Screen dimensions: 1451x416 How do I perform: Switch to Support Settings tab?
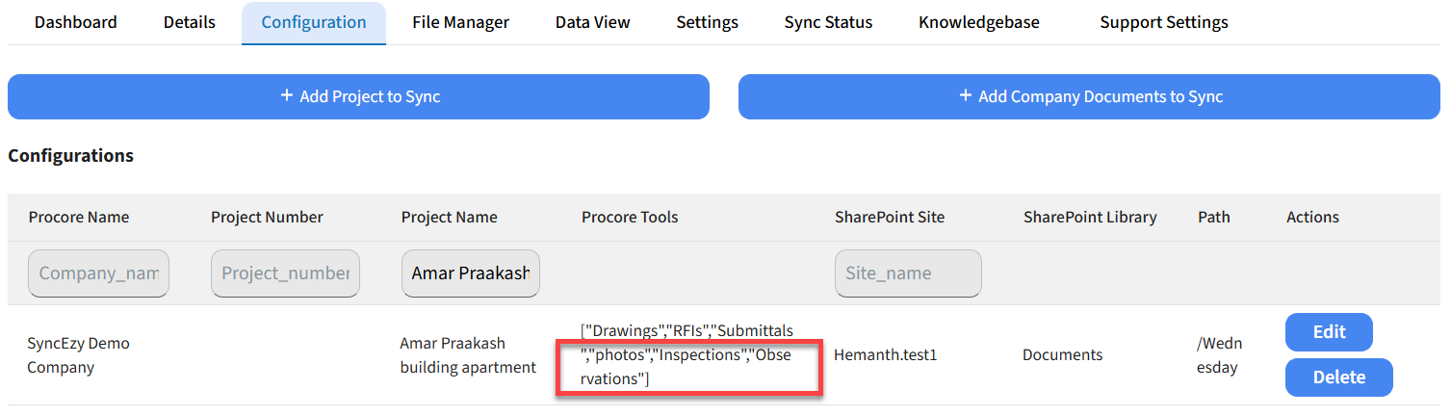(1163, 22)
